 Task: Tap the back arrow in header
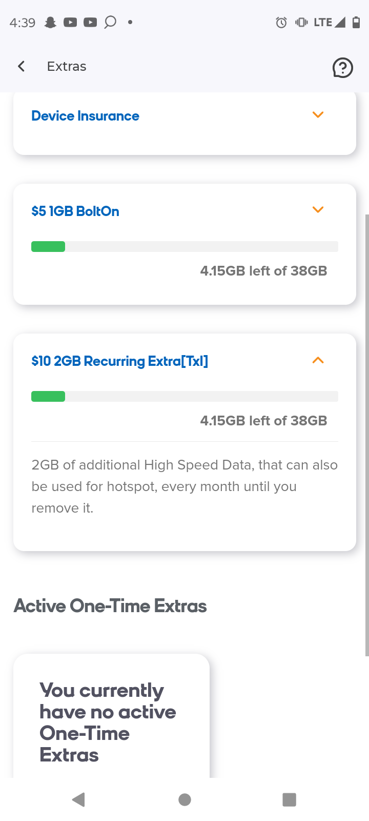[x=22, y=66]
